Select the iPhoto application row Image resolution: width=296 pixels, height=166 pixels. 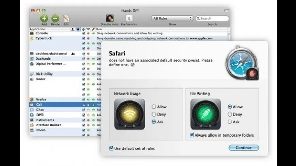click(65, 130)
